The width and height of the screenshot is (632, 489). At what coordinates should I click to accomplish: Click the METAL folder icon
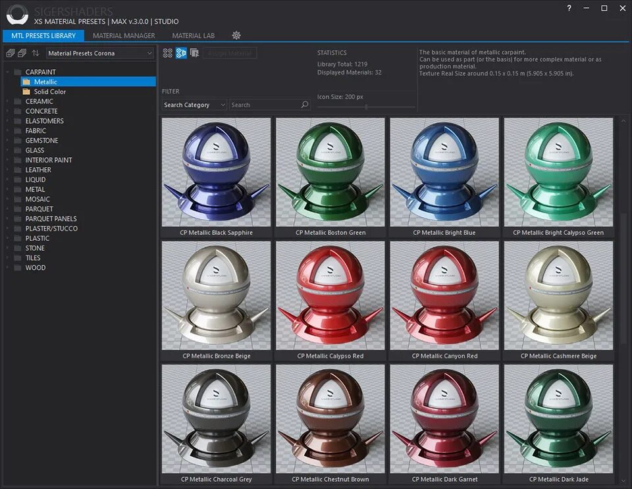click(x=18, y=190)
